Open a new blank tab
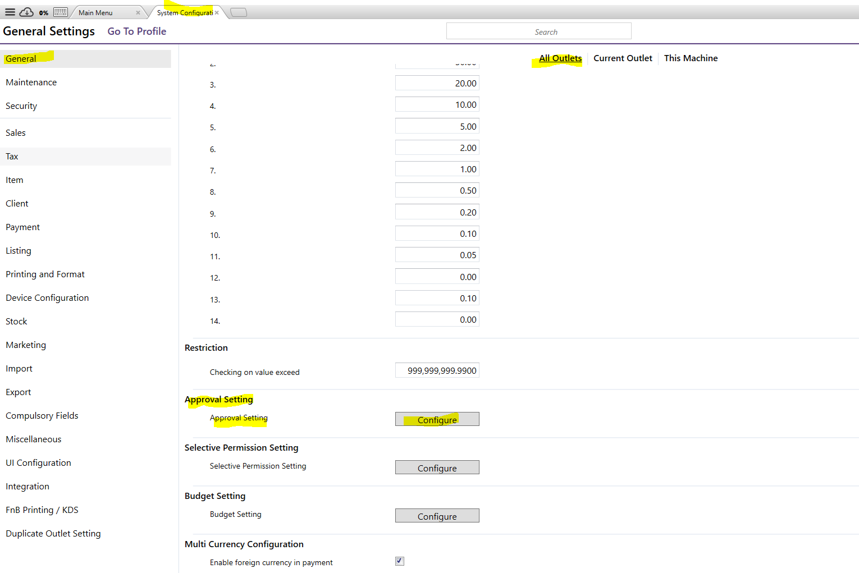 click(x=239, y=12)
